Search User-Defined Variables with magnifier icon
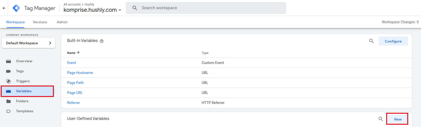Screen dimensions: 421x127 (381, 119)
